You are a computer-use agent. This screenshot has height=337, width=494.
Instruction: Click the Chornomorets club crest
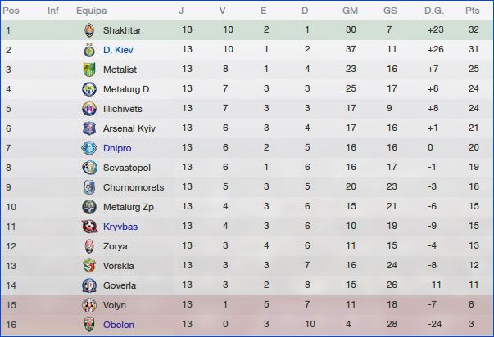(88, 187)
